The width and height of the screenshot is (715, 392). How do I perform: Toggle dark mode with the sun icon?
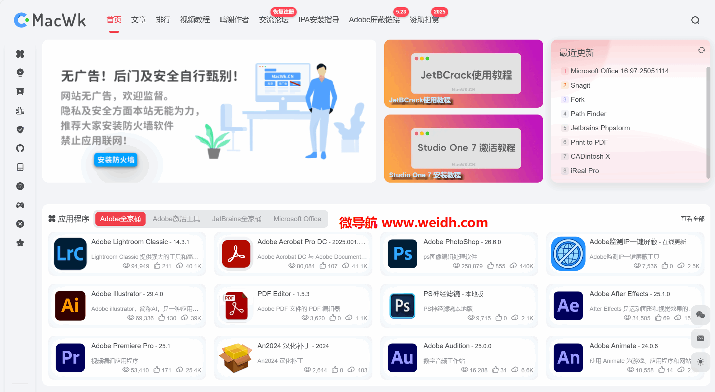click(700, 362)
